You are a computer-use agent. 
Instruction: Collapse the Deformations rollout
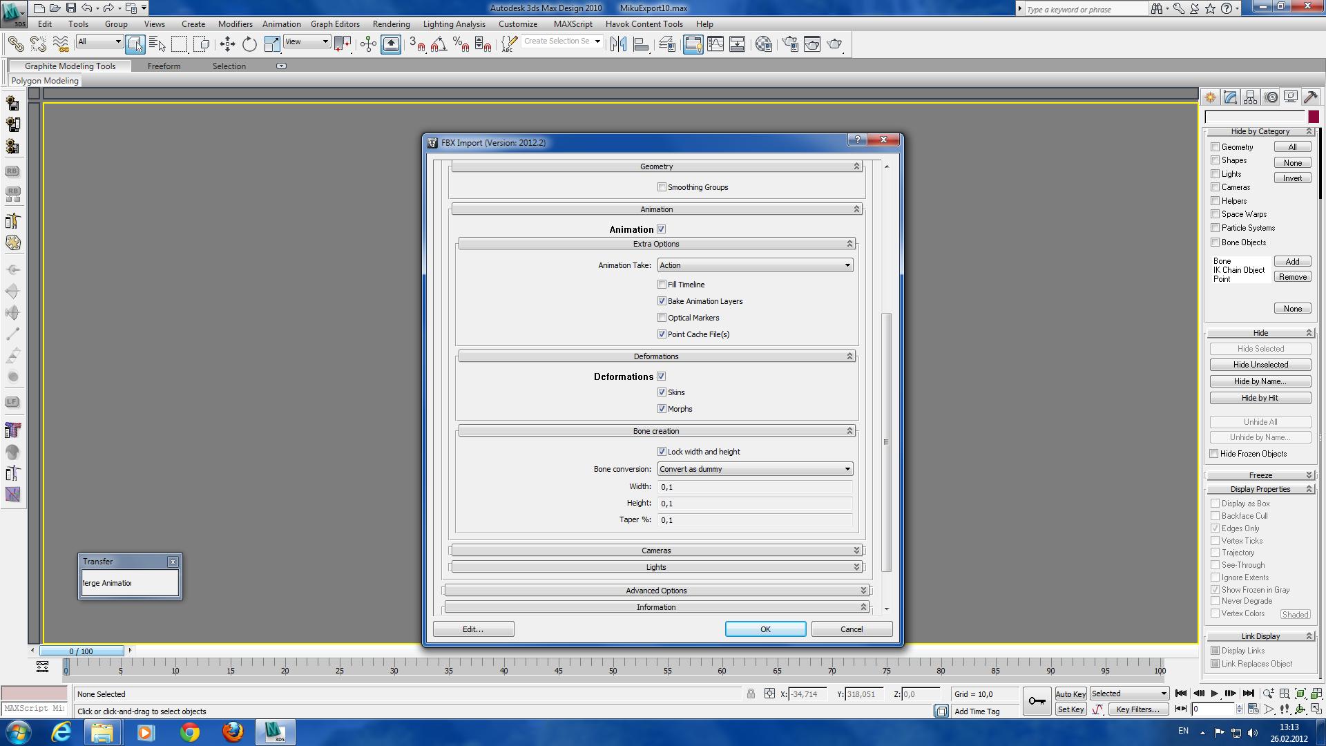pos(656,356)
